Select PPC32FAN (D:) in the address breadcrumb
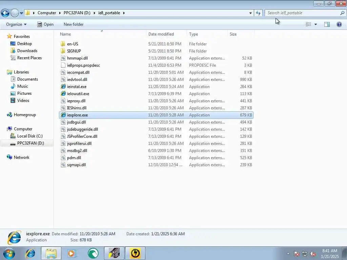The height and width of the screenshot is (260, 347). click(x=77, y=13)
